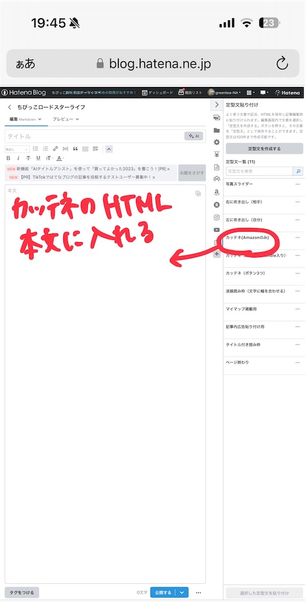Open the message bubble dropdown in the header
This screenshot has width=306, height=602.
coord(264,92)
